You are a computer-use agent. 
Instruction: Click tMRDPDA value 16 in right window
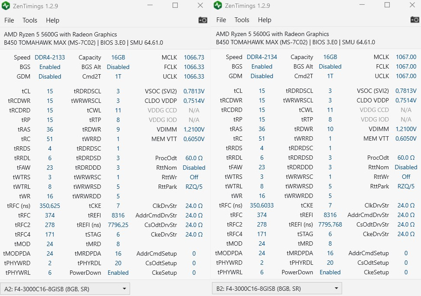[x=330, y=253]
